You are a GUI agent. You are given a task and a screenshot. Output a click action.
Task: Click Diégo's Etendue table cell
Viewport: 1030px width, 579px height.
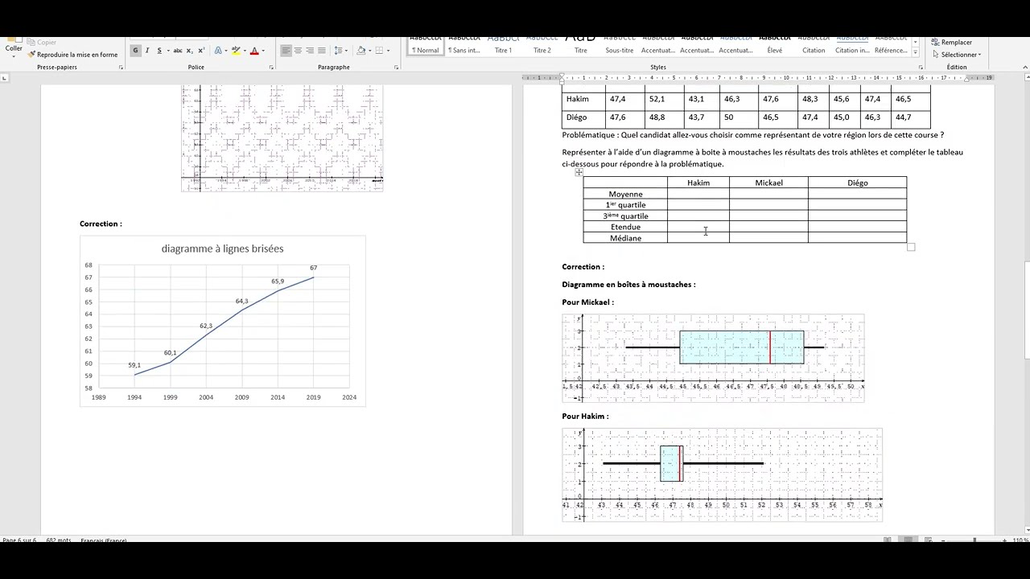click(857, 227)
